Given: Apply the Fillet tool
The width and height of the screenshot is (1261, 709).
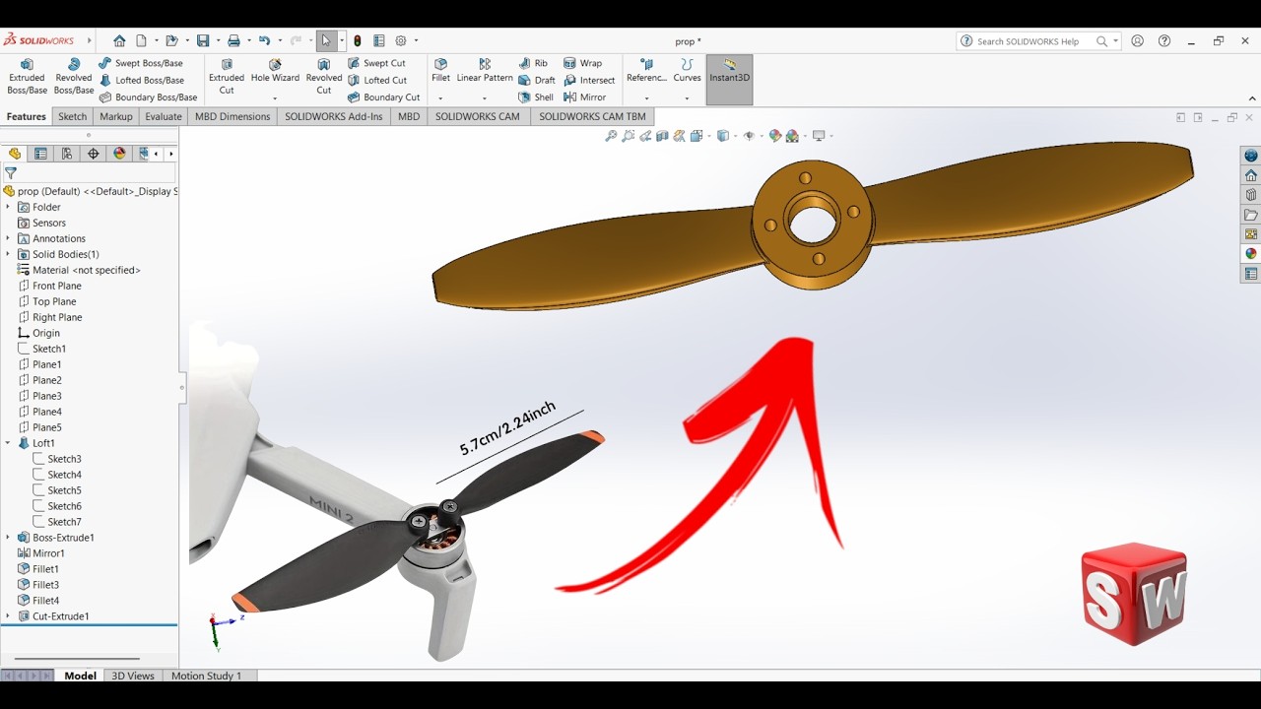Looking at the screenshot, I should pos(440,71).
